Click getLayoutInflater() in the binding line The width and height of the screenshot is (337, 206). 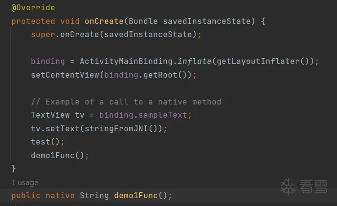(x=263, y=62)
